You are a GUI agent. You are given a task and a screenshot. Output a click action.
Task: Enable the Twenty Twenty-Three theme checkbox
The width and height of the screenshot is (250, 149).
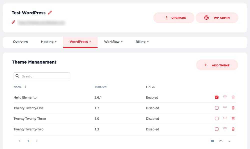(217, 118)
